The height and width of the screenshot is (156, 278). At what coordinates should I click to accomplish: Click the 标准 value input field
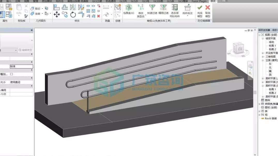(21, 66)
